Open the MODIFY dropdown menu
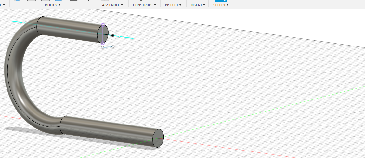Image resolution: width=365 pixels, height=158 pixels. 52,5
